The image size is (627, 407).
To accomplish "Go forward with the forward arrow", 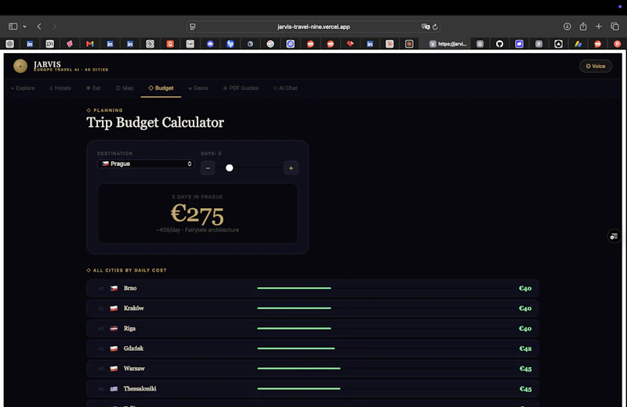I will click(54, 27).
